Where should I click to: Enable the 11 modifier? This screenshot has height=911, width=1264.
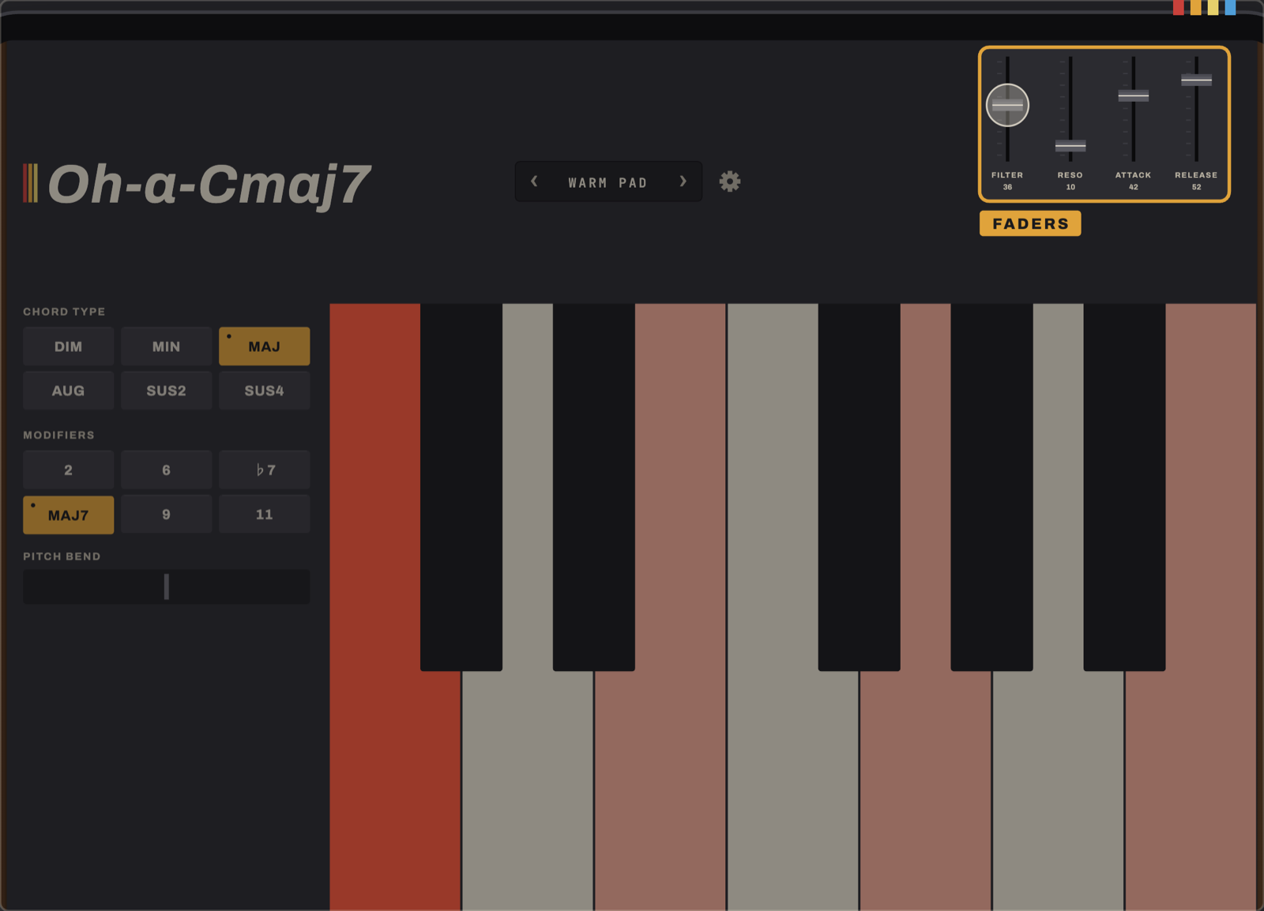point(264,515)
